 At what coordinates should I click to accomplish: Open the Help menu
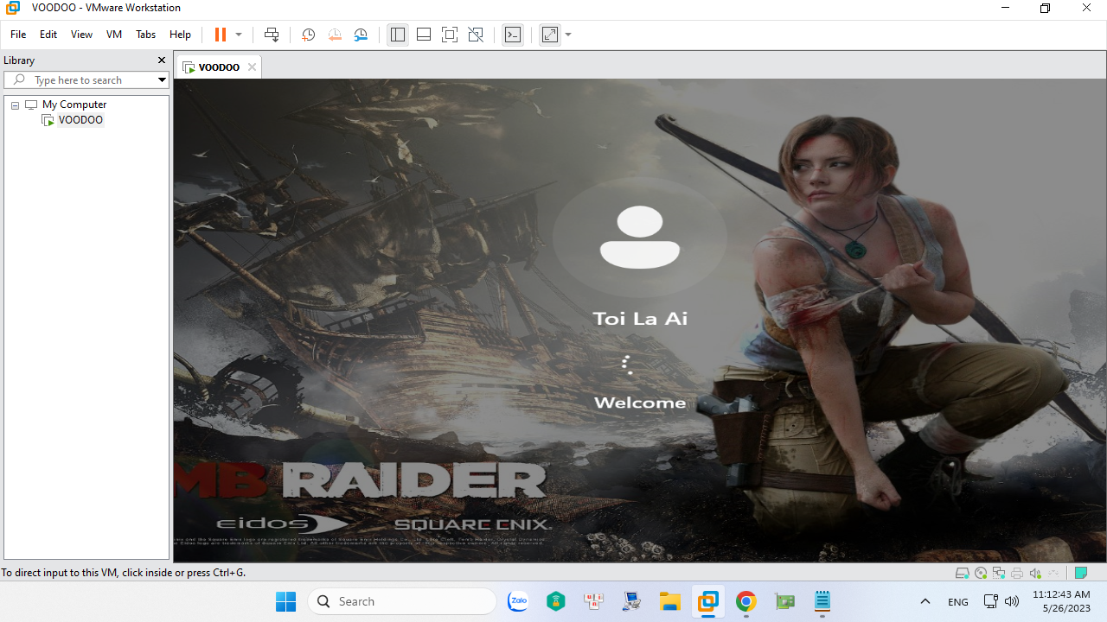click(180, 35)
